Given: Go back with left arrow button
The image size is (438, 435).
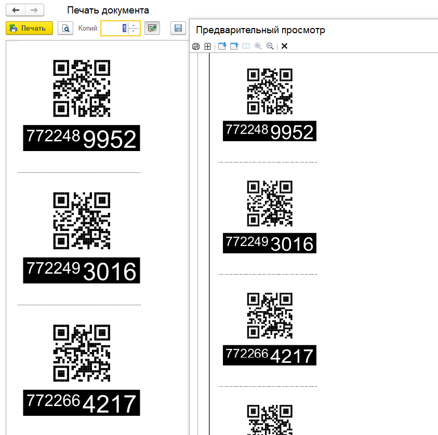Looking at the screenshot, I should pos(16,10).
